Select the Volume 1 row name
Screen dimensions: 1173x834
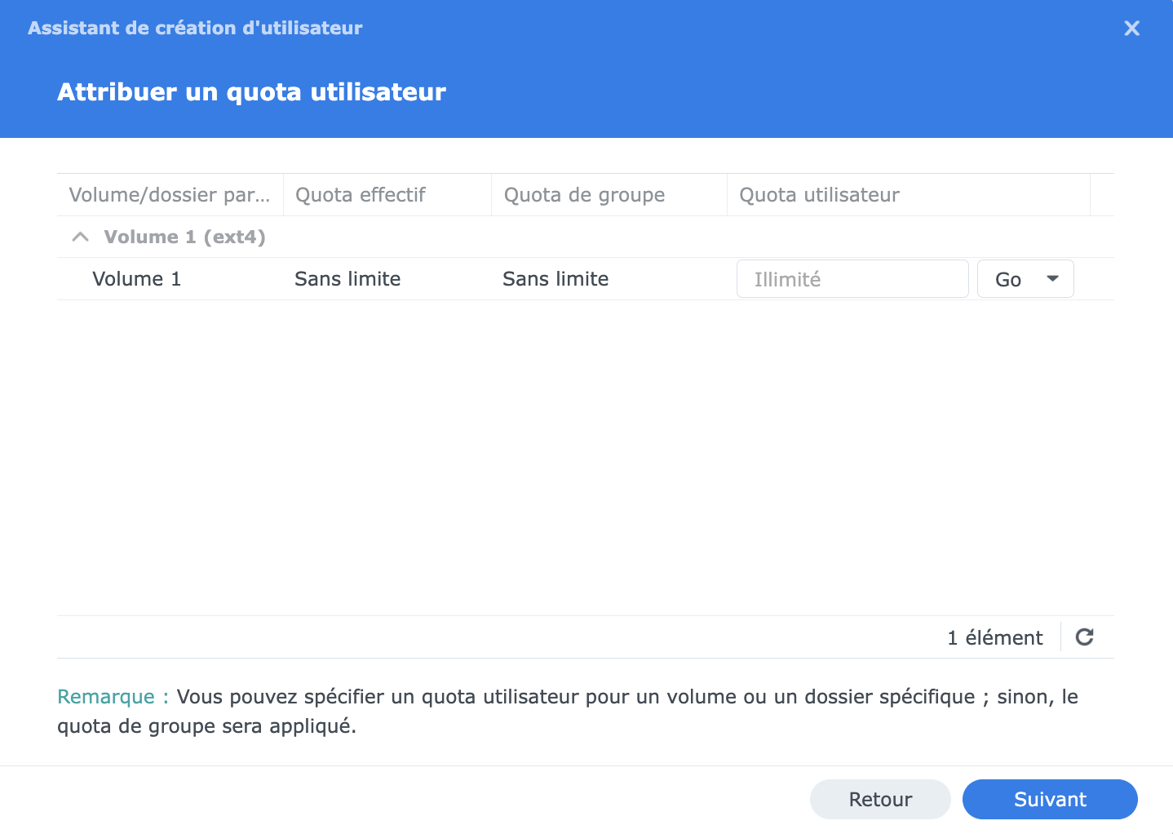coord(136,279)
